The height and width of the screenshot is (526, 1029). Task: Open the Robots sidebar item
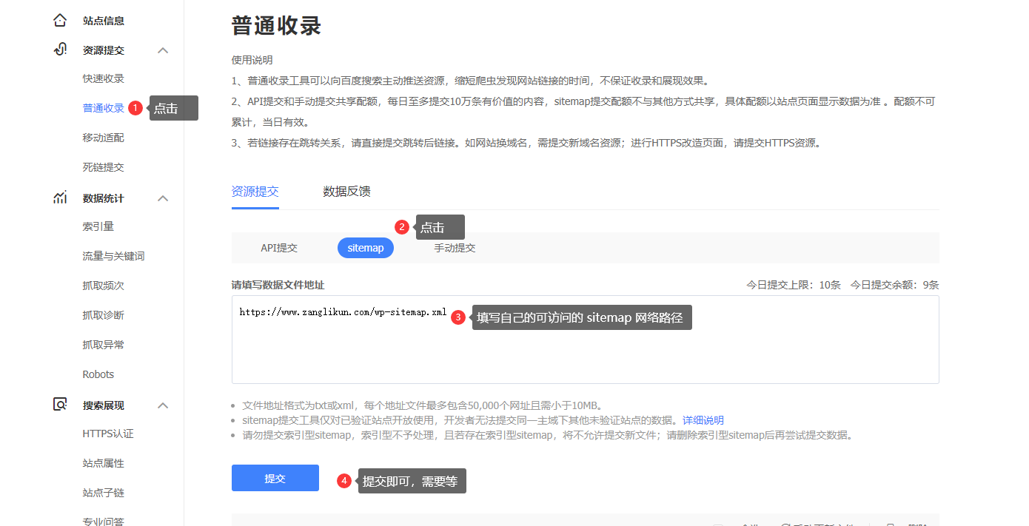98,374
